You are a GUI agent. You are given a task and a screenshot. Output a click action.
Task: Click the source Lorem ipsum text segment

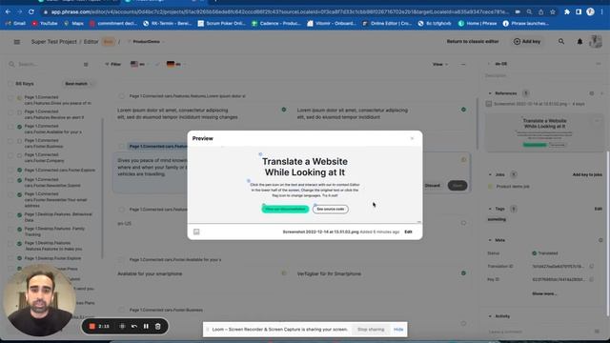pyautogui.click(x=177, y=113)
